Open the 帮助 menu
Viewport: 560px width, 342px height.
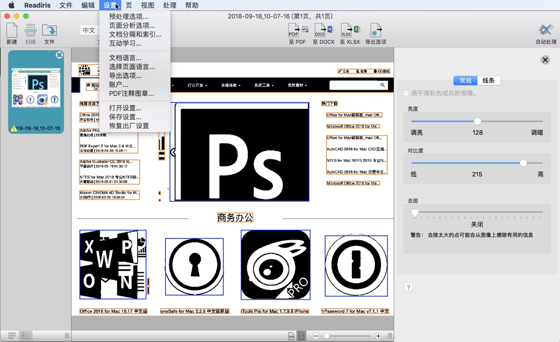coord(192,5)
